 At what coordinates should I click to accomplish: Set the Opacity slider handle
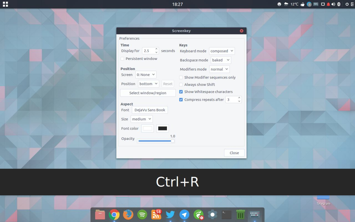coord(173,141)
